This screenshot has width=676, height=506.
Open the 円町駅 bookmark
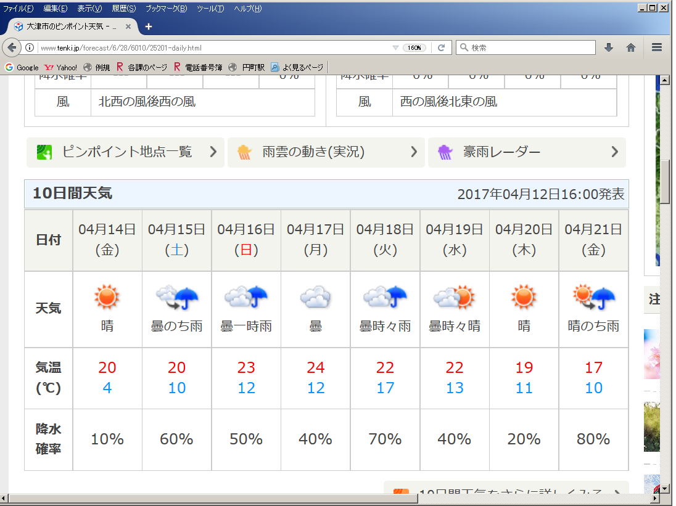point(246,67)
